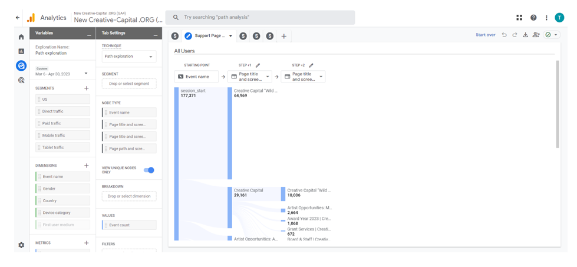Image resolution: width=577 pixels, height=267 pixels.
Task: Open the Google apps grid icon
Action: point(519,17)
